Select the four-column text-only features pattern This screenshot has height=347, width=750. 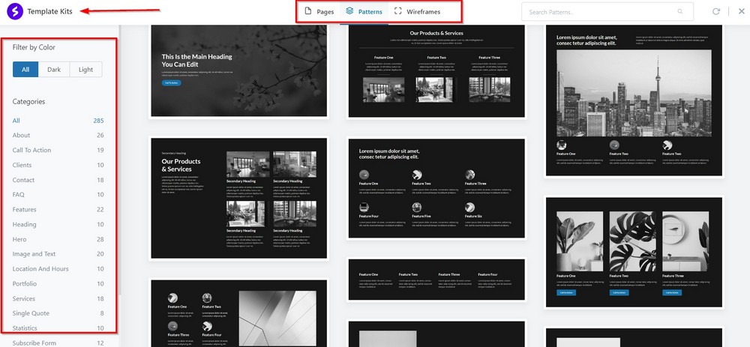436,280
